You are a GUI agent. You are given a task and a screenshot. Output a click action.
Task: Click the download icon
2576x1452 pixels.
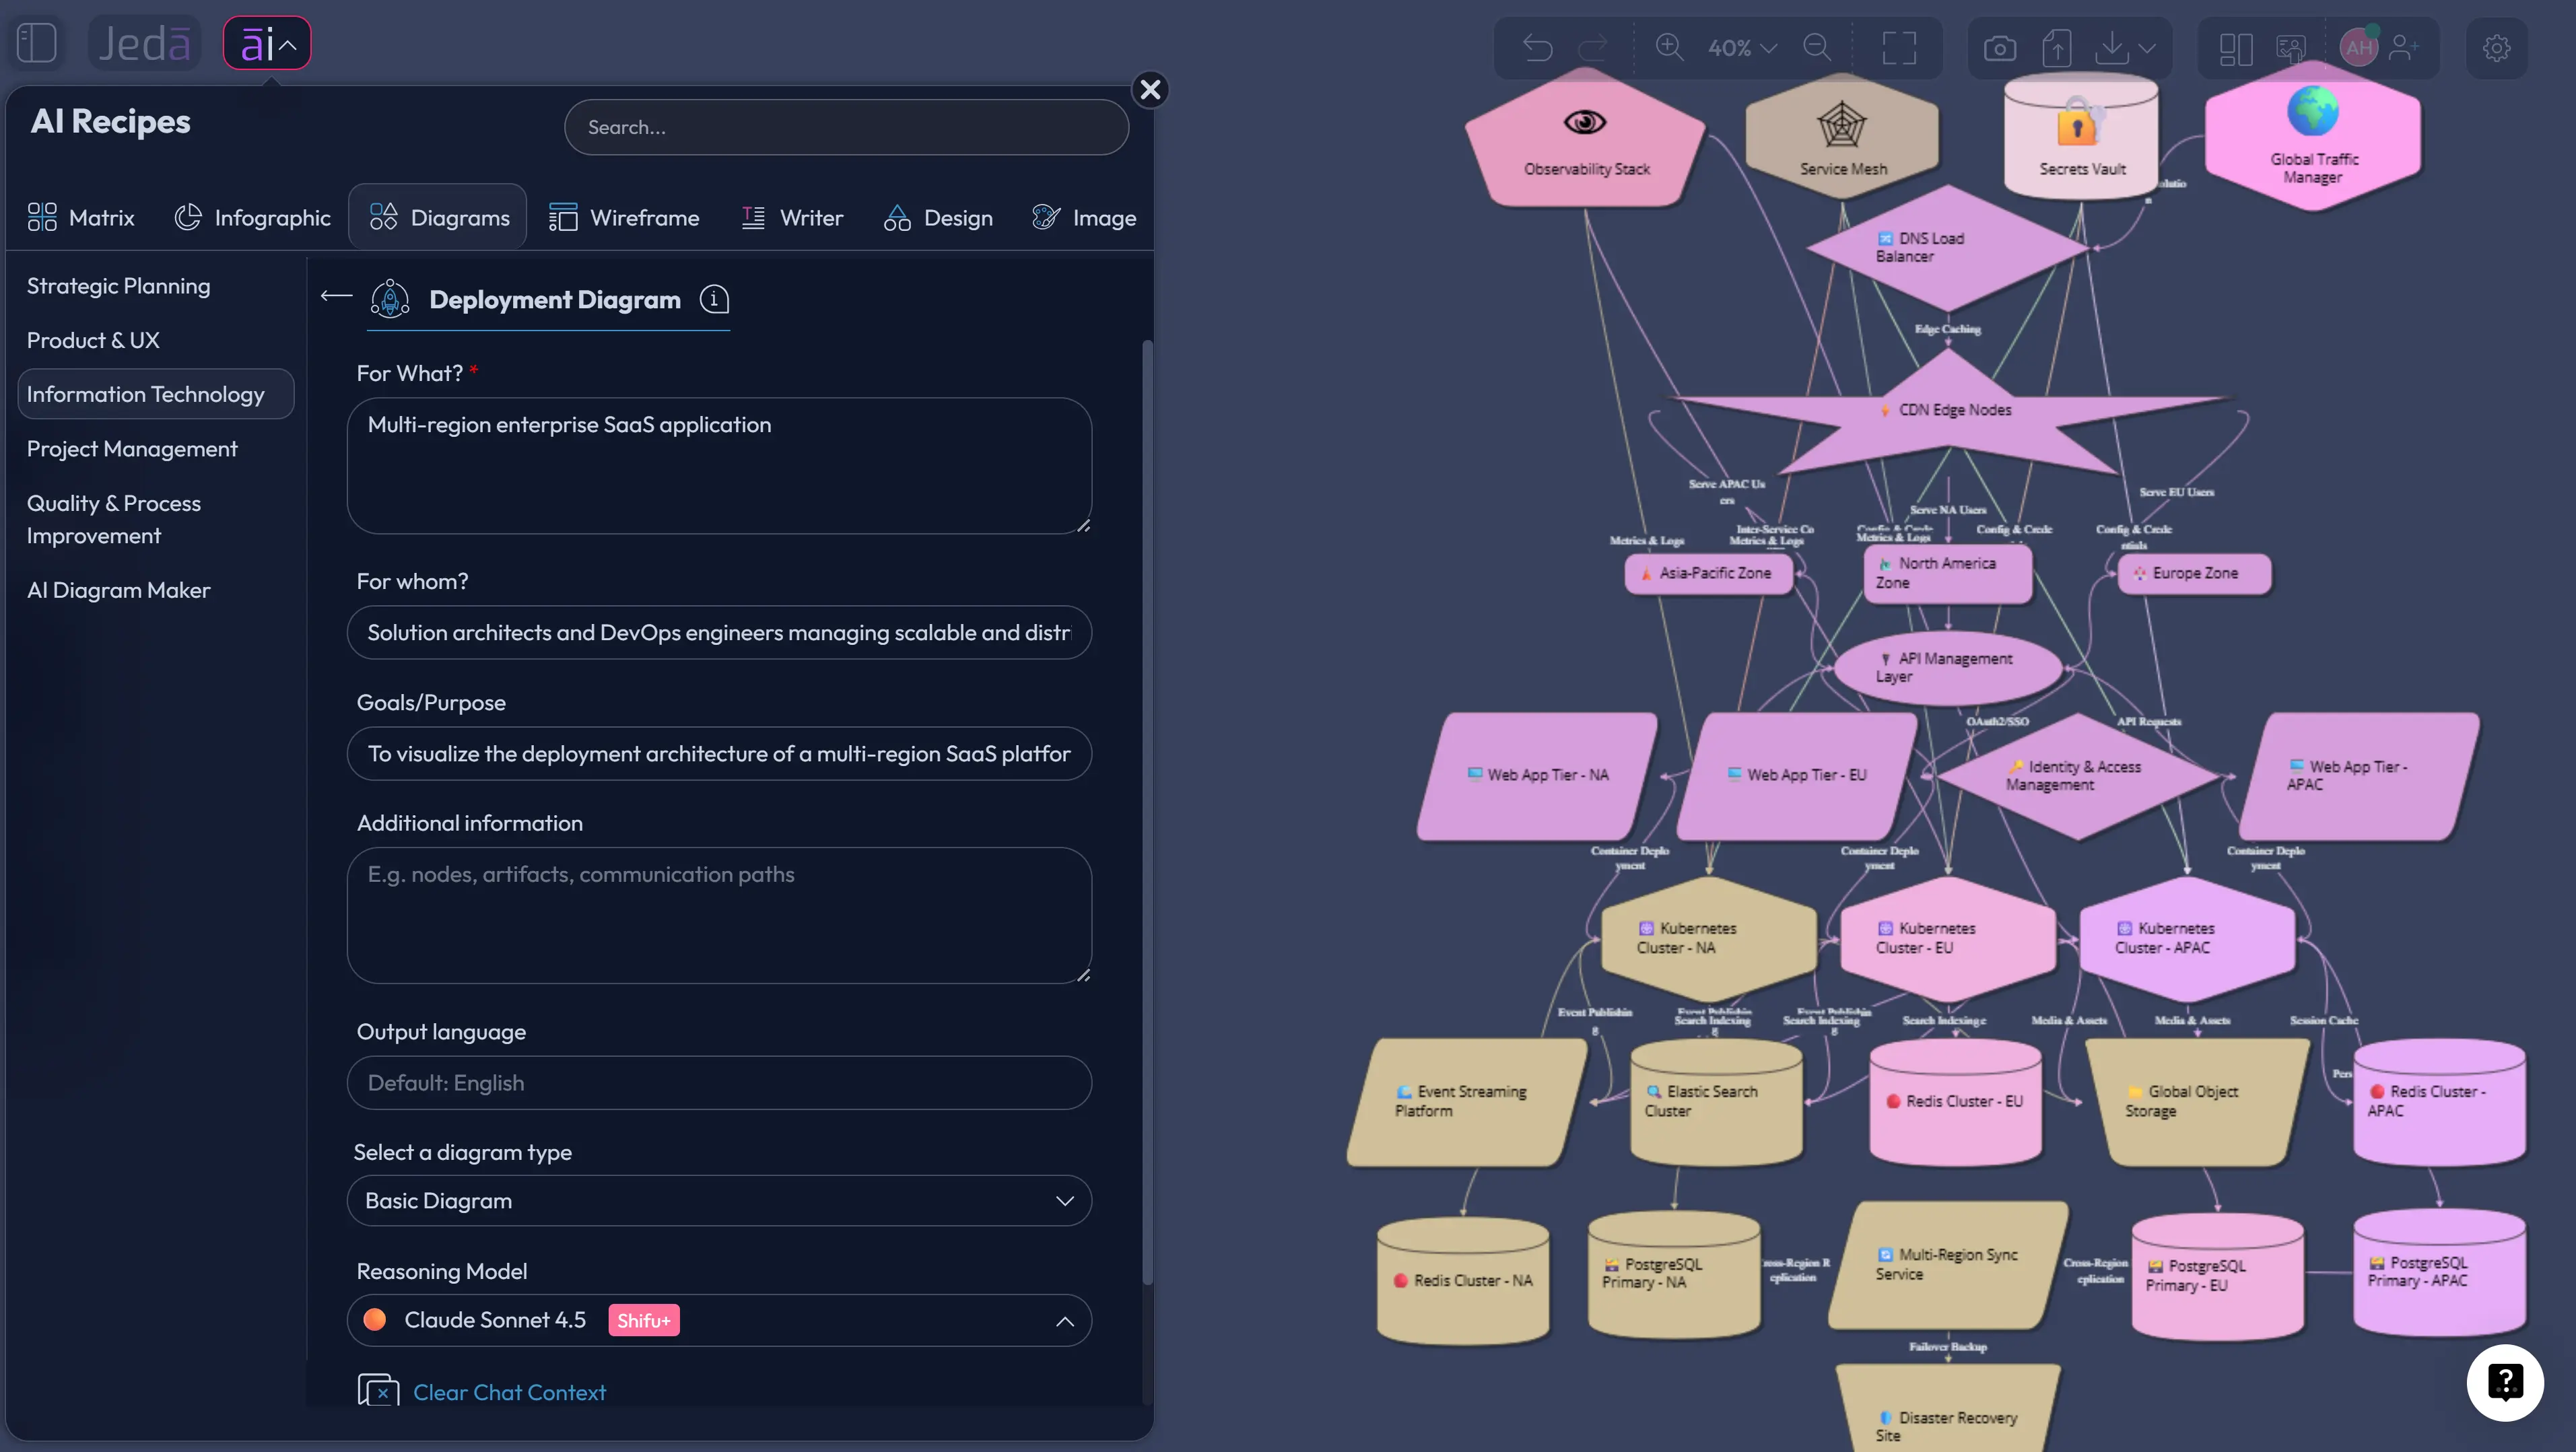click(x=2111, y=47)
